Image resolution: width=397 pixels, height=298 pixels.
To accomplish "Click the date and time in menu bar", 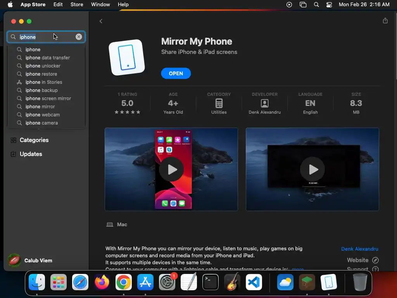I will [364, 5].
